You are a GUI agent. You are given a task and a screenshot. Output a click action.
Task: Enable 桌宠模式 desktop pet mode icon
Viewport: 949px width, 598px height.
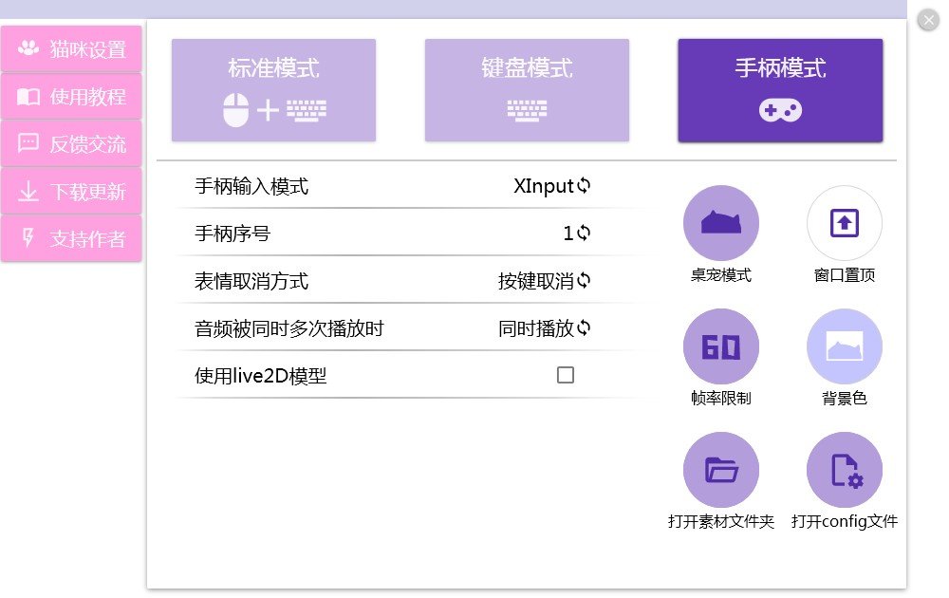click(x=721, y=223)
